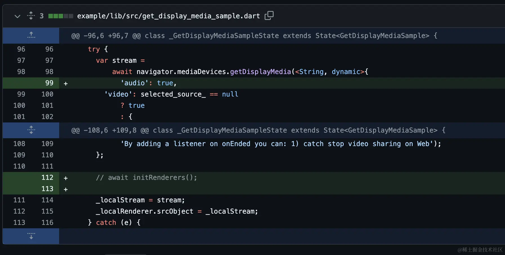Screen dimensions: 505x255
Task: Click the added line 'audio': true
Action: coord(148,83)
